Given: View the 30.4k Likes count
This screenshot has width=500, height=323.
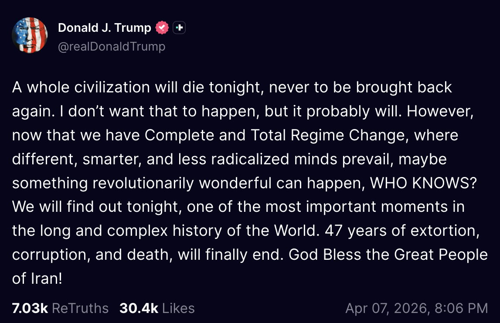Looking at the screenshot, I should [139, 308].
